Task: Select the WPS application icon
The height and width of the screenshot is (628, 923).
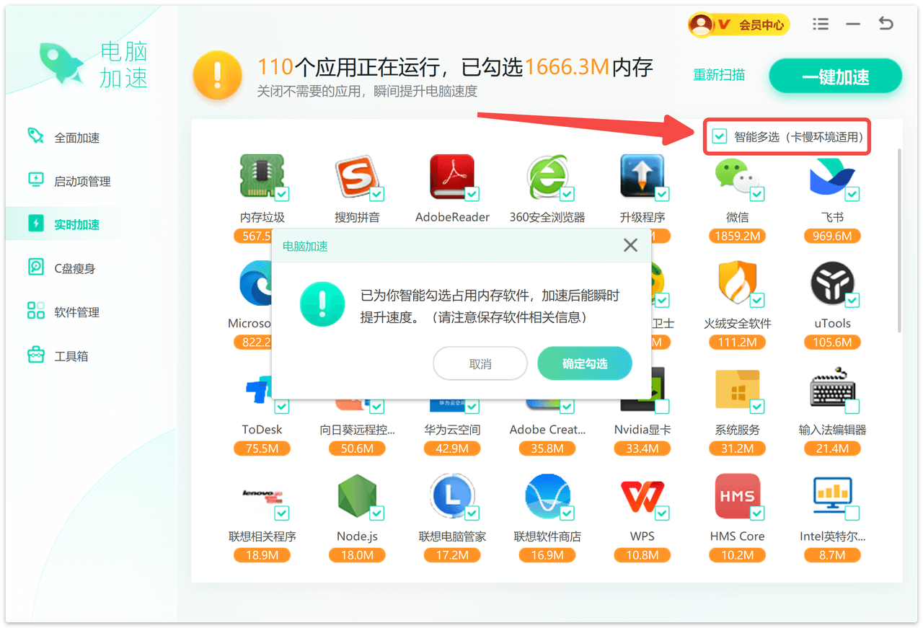Action: click(x=642, y=497)
